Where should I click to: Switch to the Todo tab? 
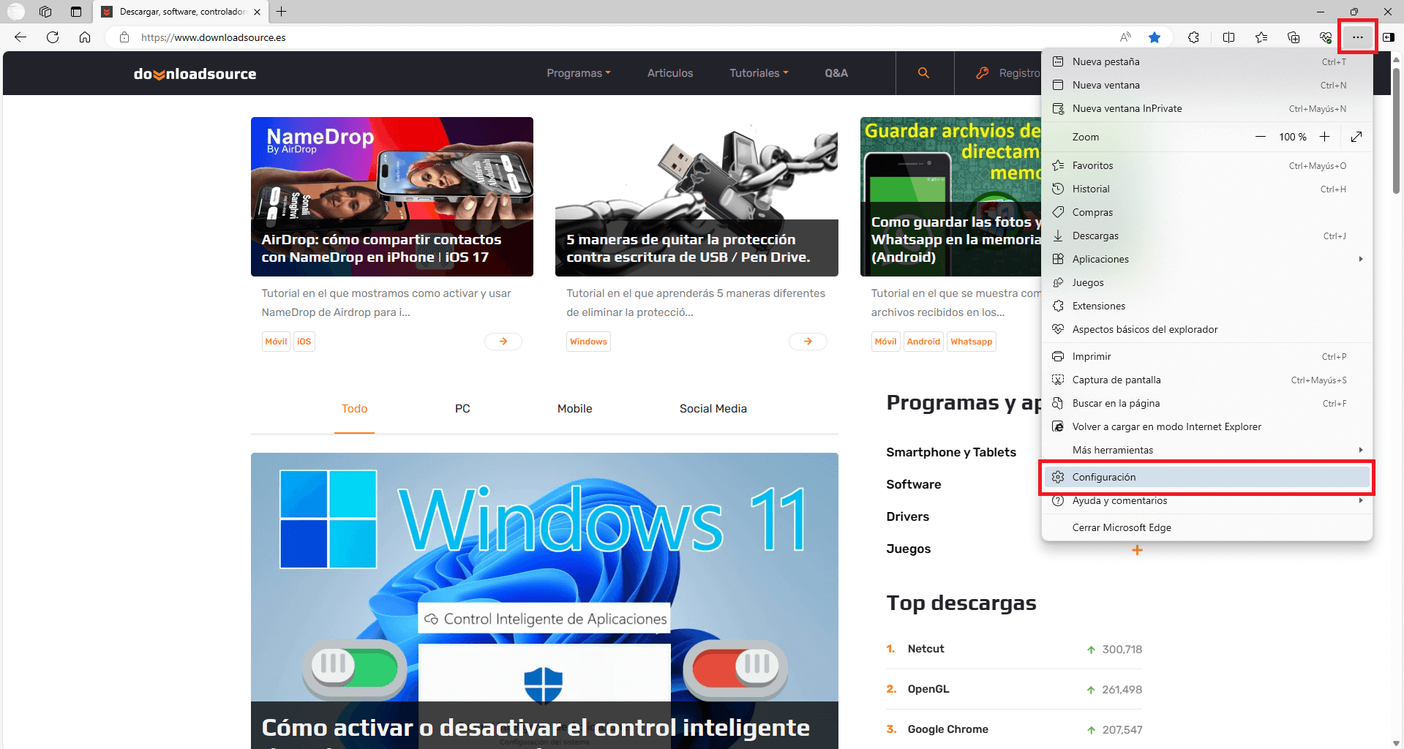[355, 409]
